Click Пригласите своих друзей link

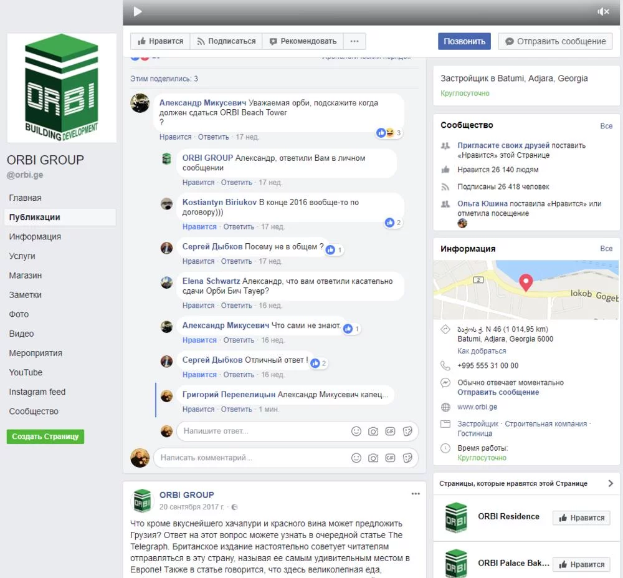[503, 145]
